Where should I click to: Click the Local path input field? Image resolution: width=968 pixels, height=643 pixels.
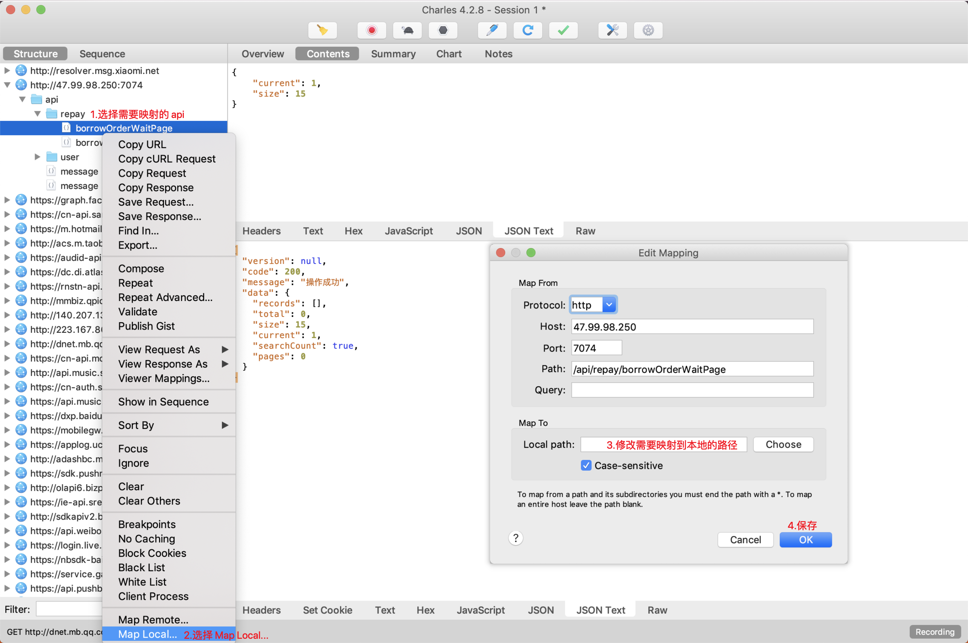tap(663, 444)
